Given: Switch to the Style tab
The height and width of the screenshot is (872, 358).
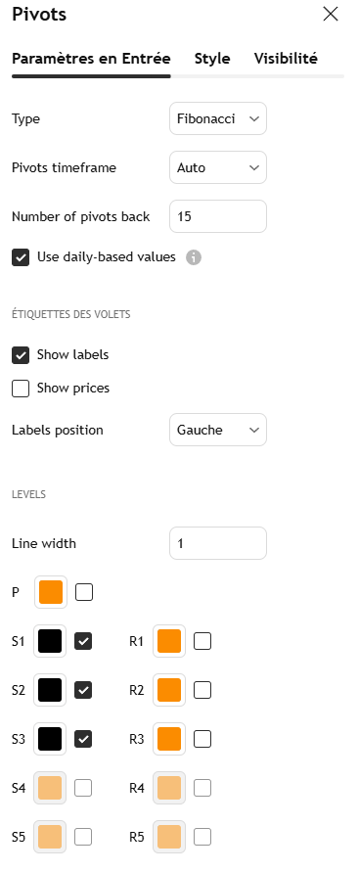Looking at the screenshot, I should tap(212, 59).
